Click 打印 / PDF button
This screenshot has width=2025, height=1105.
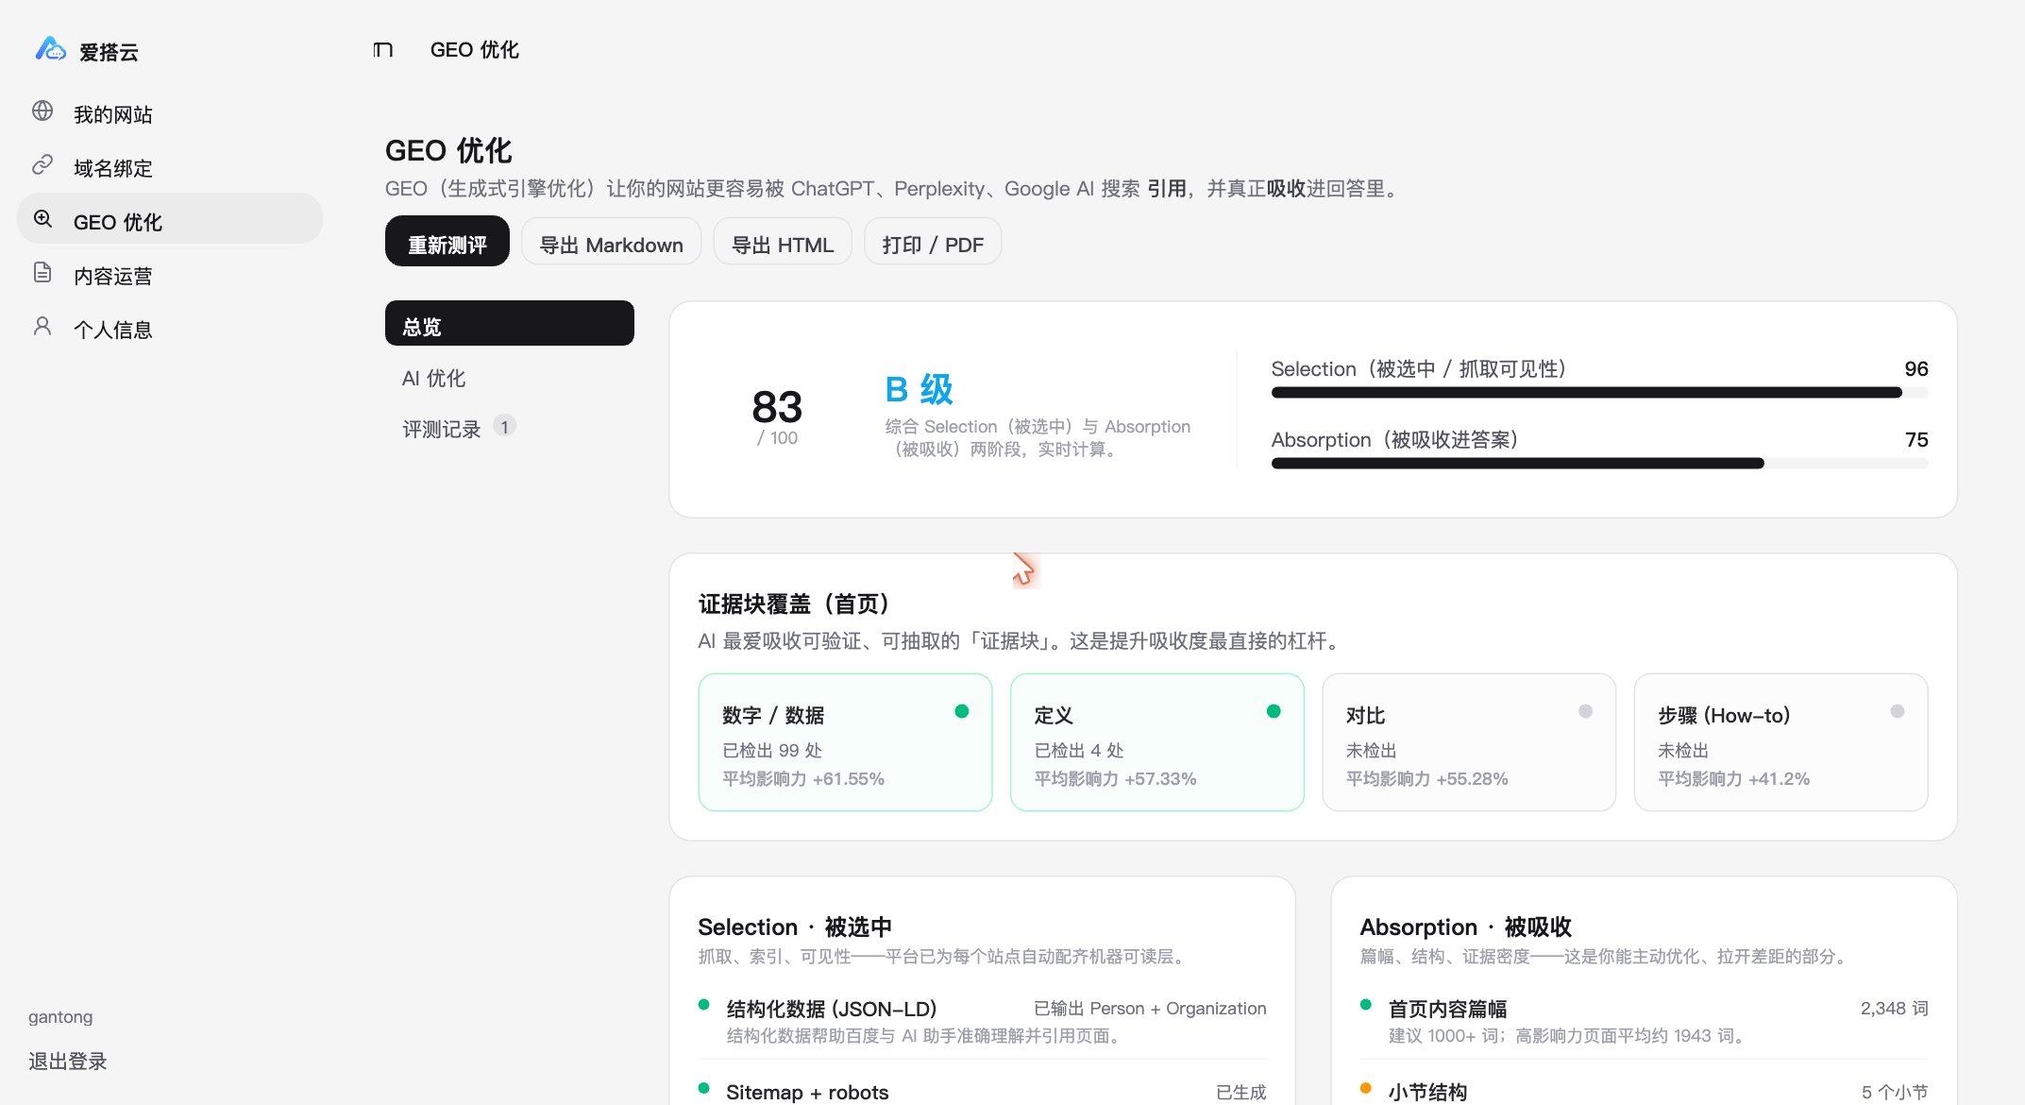(x=933, y=242)
